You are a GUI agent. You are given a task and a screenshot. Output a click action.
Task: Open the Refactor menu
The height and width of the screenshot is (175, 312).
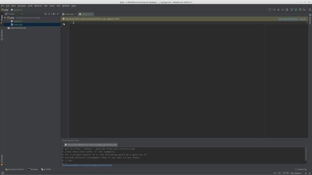38,6
